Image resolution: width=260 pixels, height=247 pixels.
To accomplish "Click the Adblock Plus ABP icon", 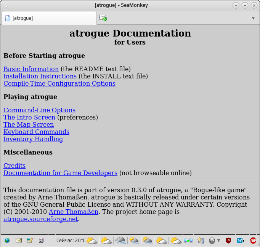I will coord(253,241).
